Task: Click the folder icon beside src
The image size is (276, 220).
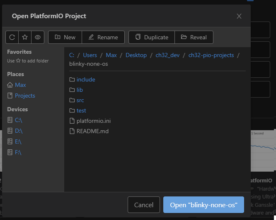Action: click(72, 100)
